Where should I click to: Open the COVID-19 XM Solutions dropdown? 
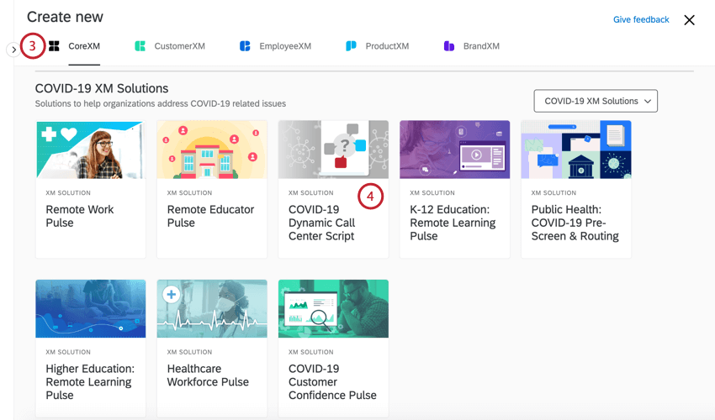(596, 101)
